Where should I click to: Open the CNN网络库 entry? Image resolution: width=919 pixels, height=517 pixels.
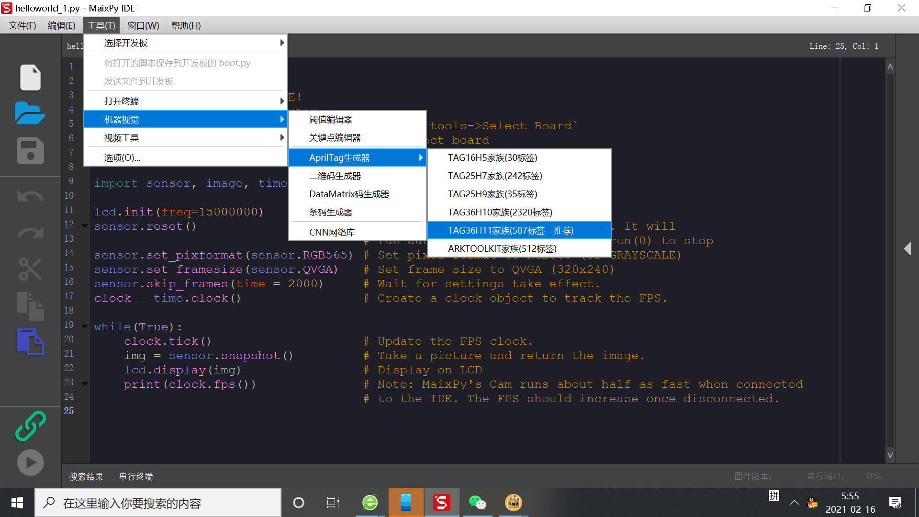pos(358,232)
